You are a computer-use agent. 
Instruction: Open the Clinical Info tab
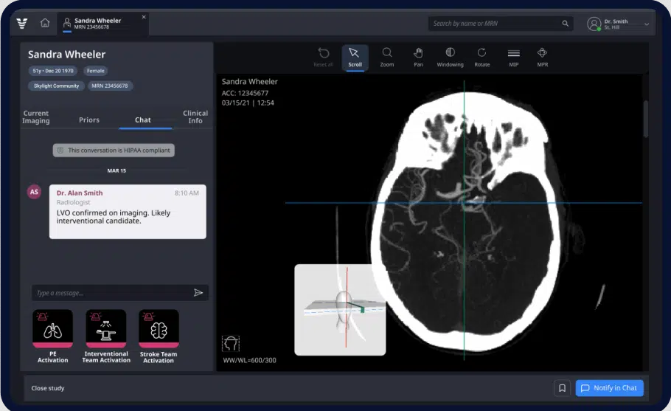pos(195,117)
